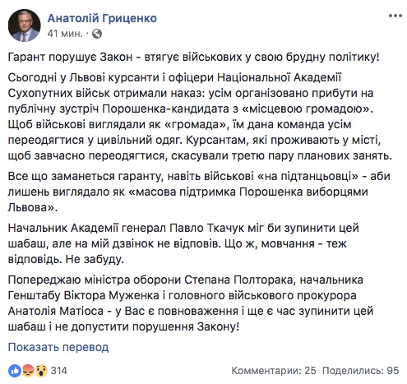The width and height of the screenshot is (407, 384).
Task: Click the globe public privacy icon
Action: [97, 34]
